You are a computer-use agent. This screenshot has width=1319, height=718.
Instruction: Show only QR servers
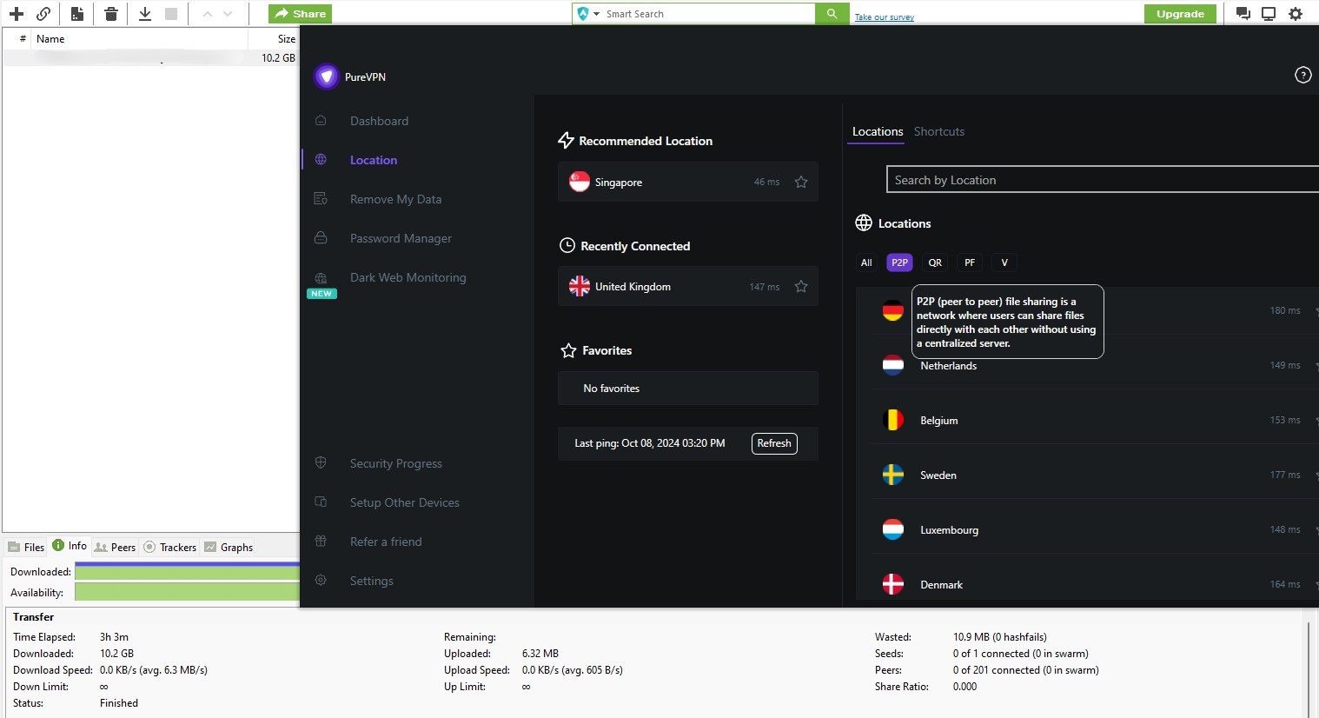pyautogui.click(x=935, y=263)
